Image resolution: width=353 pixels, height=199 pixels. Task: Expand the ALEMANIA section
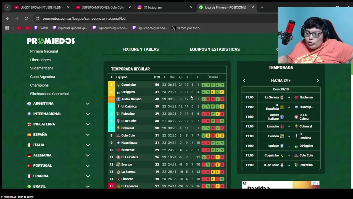[x=88, y=155]
